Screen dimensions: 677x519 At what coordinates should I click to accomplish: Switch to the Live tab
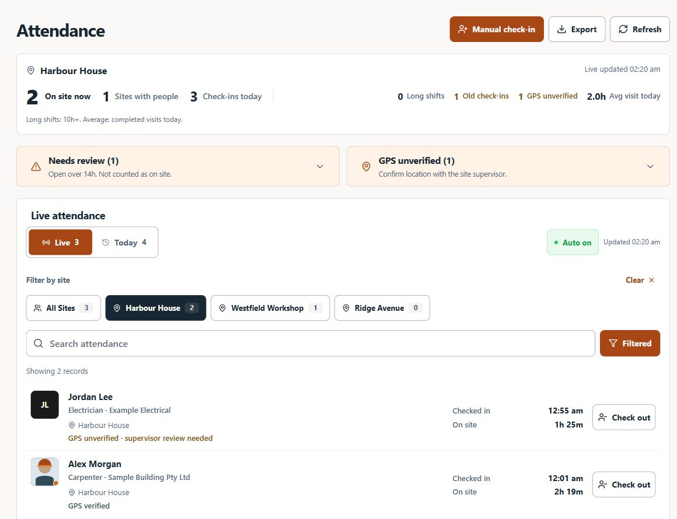coord(61,243)
